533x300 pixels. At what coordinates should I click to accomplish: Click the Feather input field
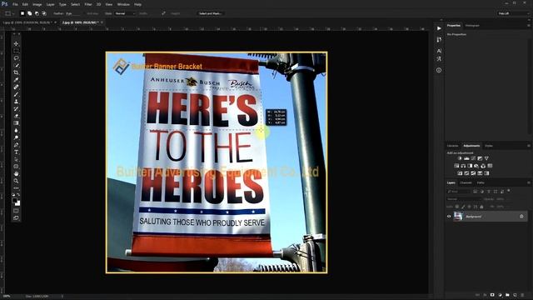[73, 13]
